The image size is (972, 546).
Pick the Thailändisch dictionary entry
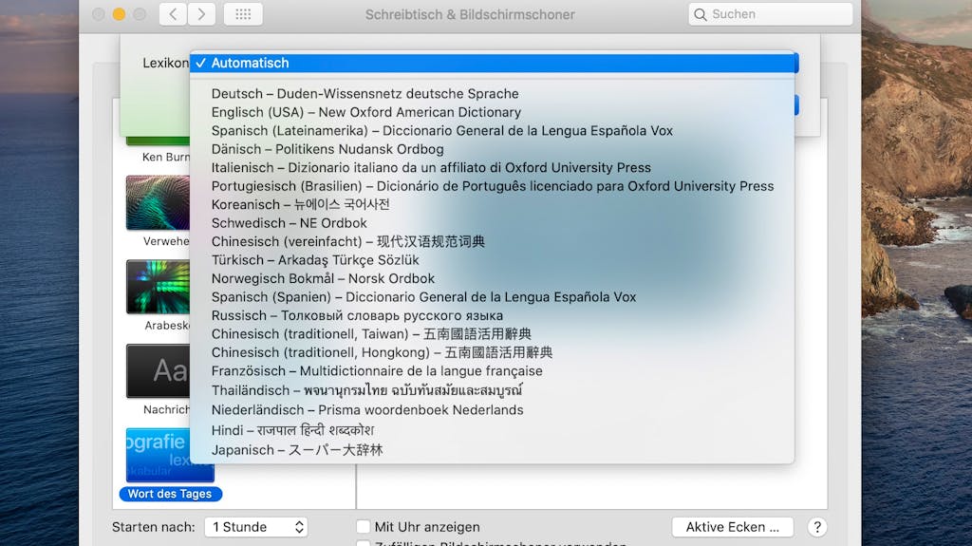coord(493,390)
